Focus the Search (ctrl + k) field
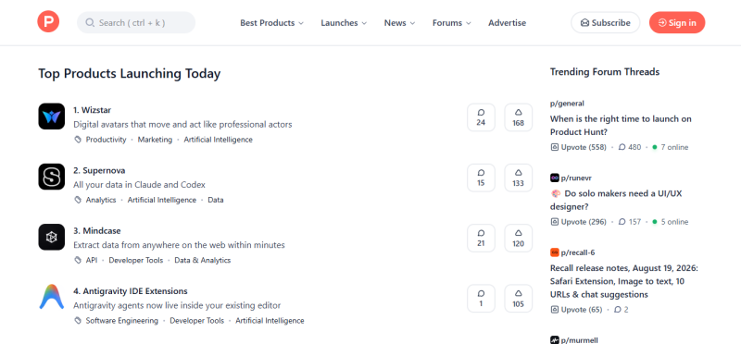The width and height of the screenshot is (741, 344). [136, 22]
